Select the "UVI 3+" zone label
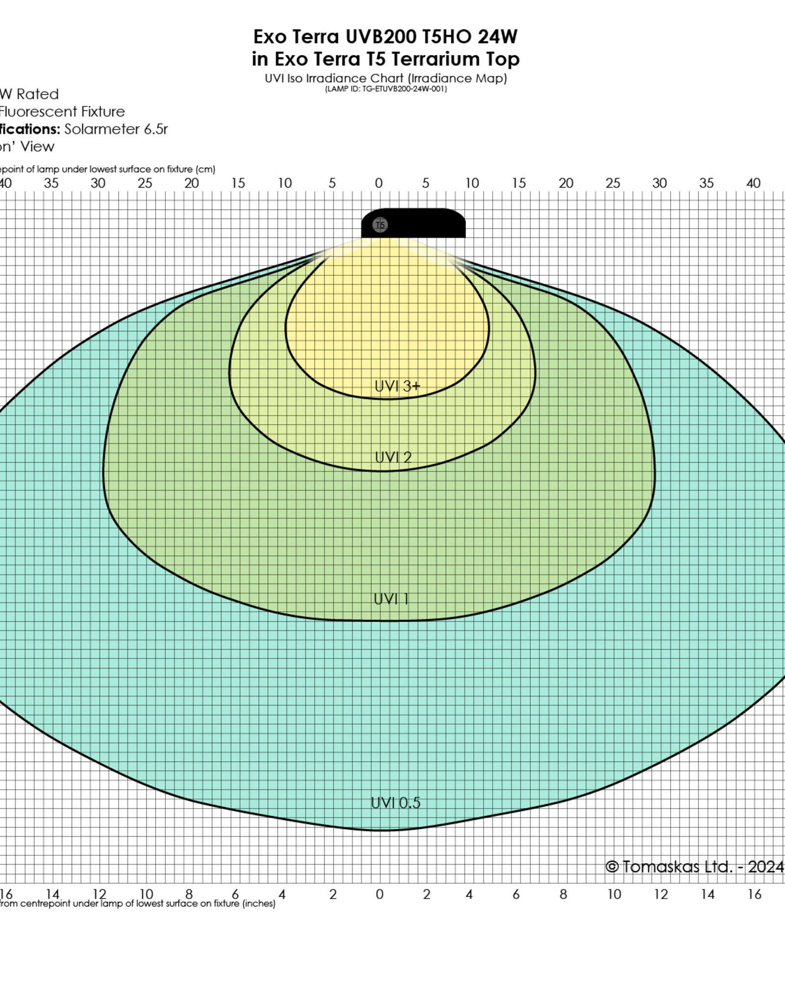This screenshot has width=785, height=1005. 397,387
